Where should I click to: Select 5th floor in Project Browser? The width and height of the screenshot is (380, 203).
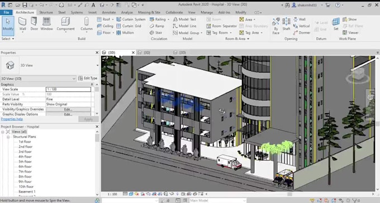pos(25,162)
